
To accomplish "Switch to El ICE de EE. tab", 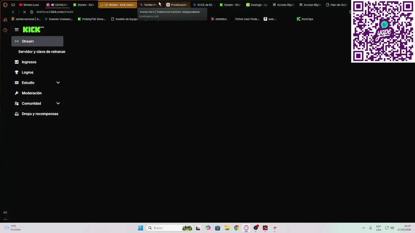I will [x=203, y=5].
